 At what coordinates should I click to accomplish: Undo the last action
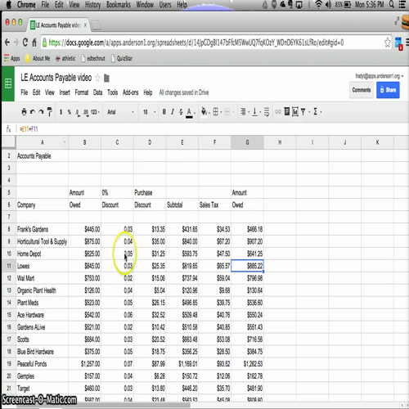[33, 112]
